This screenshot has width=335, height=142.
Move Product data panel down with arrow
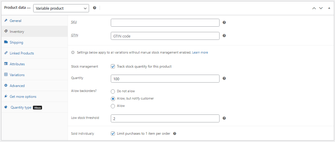pos(321,8)
